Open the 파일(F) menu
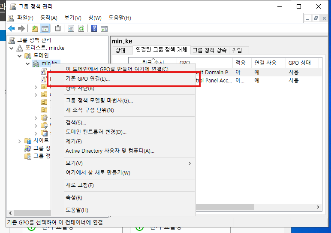The image size is (331, 233). 25,18
